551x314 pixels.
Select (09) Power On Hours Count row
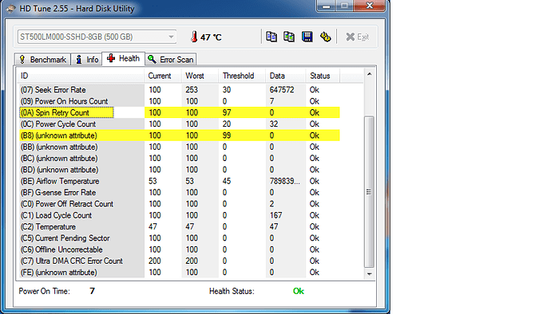[x=179, y=101]
